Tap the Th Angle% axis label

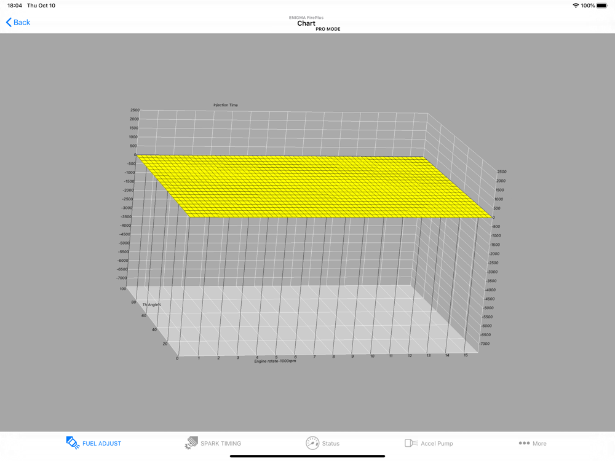coord(152,305)
